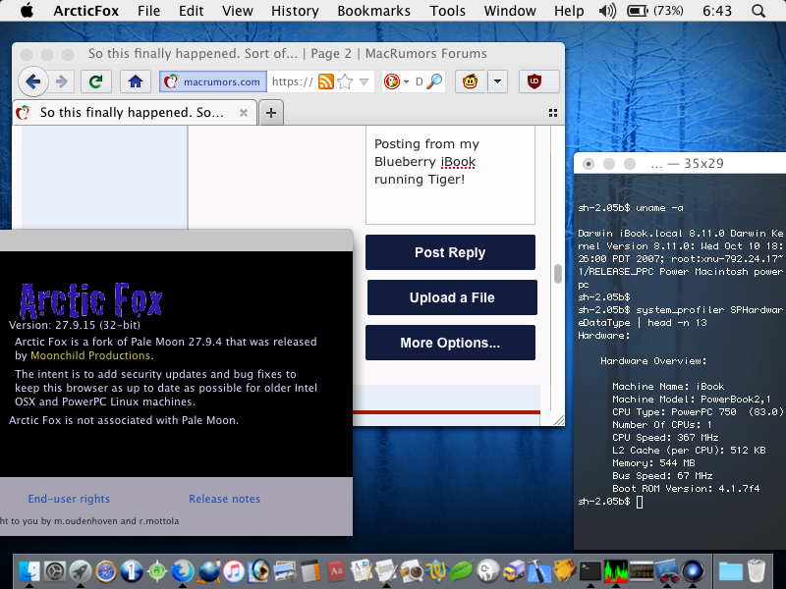The height and width of the screenshot is (589, 786).
Task: Open Activity Monitor graph icon in Dock
Action: 616,571
